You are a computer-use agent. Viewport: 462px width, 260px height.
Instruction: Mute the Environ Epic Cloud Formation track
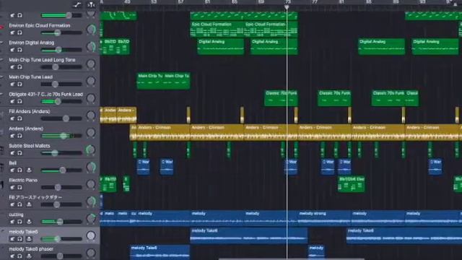(12, 32)
